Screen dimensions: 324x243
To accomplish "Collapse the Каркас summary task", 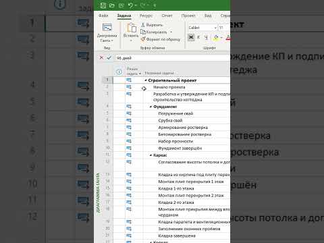I will point(151,155).
